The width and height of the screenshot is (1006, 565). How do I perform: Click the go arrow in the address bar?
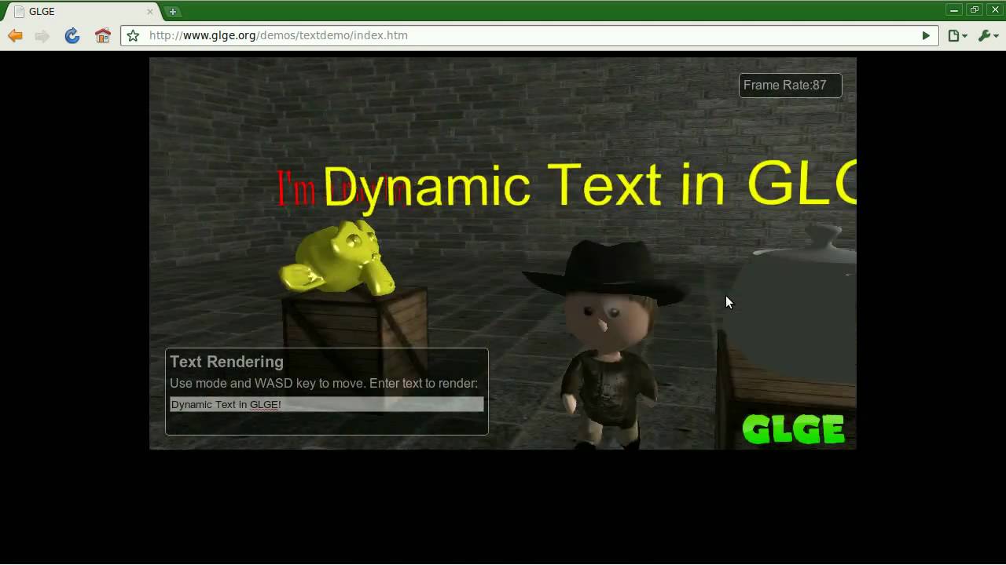coord(926,35)
